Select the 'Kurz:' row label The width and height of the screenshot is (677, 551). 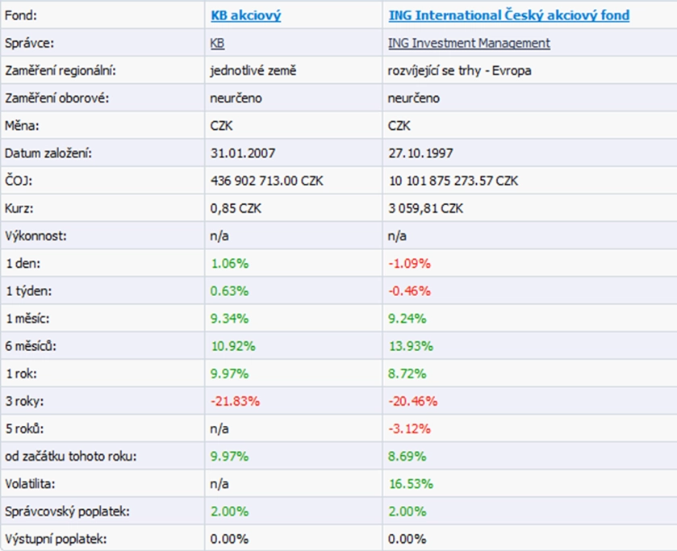tap(19, 209)
